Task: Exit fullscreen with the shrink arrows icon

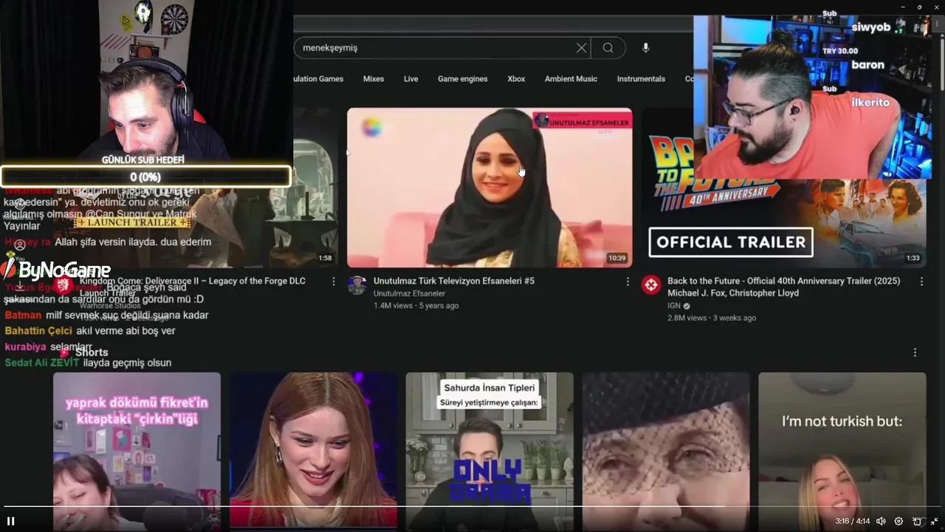Action: [935, 521]
